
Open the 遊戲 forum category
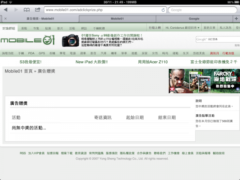click(x=134, y=53)
